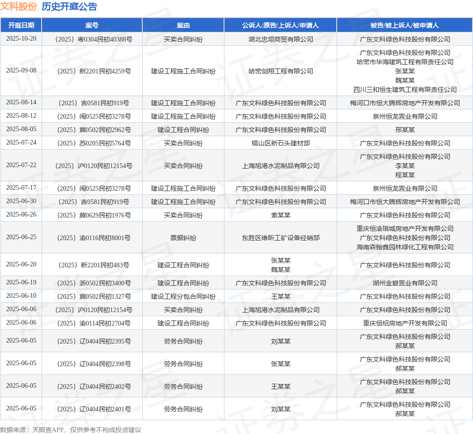Click the 公诉人/原告/上诉人/申请人 column header
Screen dimensions: 473x434
280,25
